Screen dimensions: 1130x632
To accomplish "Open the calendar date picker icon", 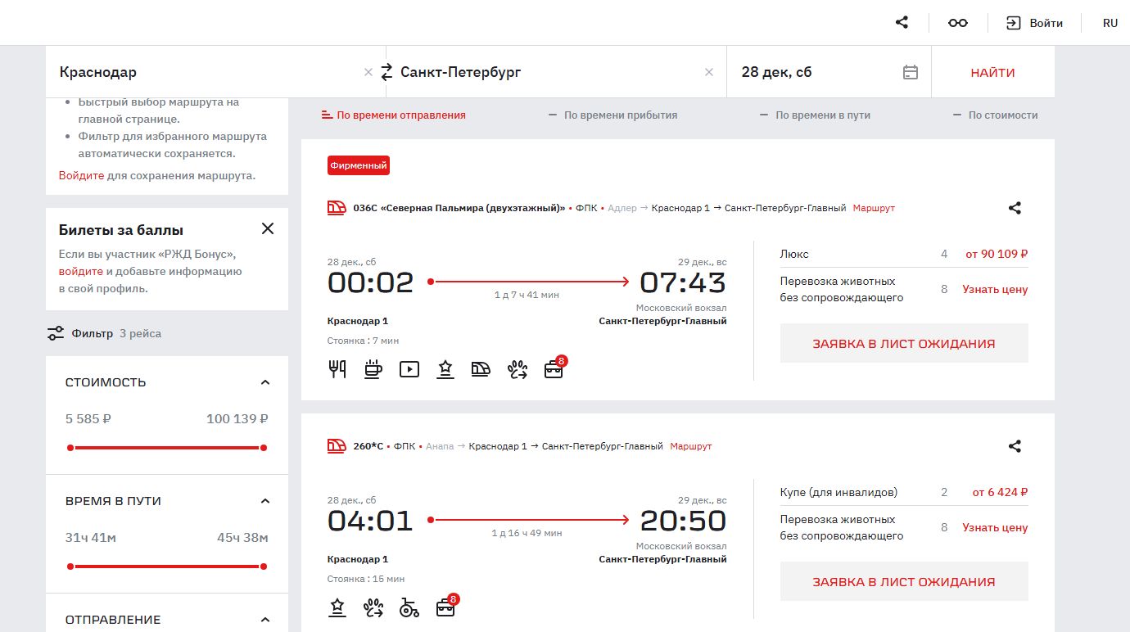I will pyautogui.click(x=910, y=72).
